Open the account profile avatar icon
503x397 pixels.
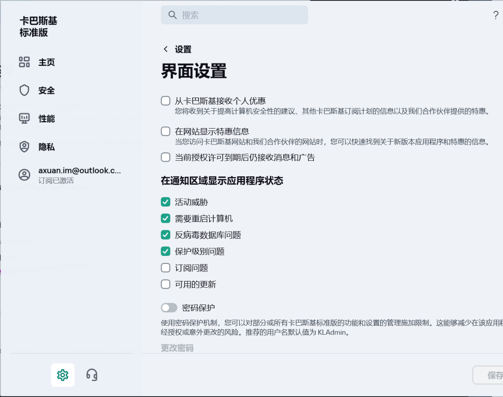[24, 175]
